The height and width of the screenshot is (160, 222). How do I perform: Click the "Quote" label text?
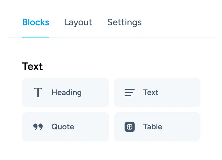click(63, 127)
